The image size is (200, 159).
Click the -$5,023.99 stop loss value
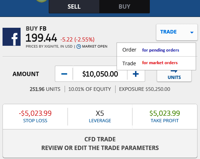click(35, 113)
